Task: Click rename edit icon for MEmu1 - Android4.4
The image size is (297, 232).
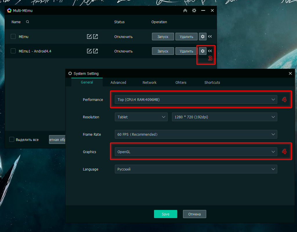Action: coord(89,51)
